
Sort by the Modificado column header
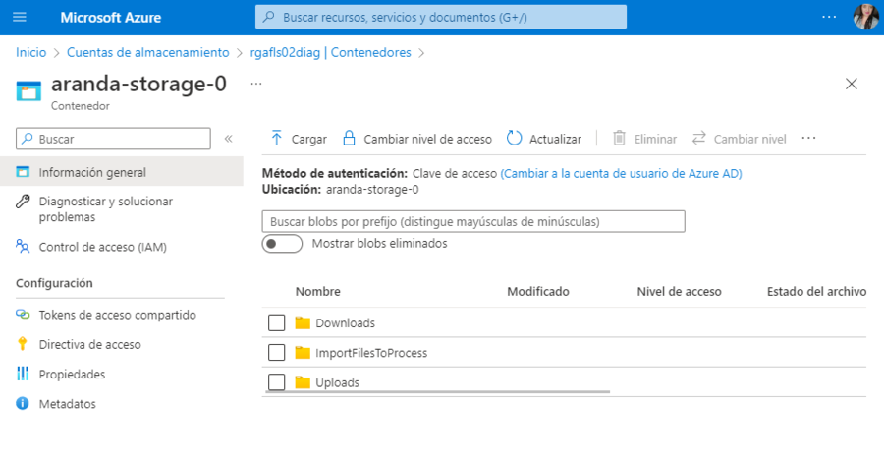[538, 292]
